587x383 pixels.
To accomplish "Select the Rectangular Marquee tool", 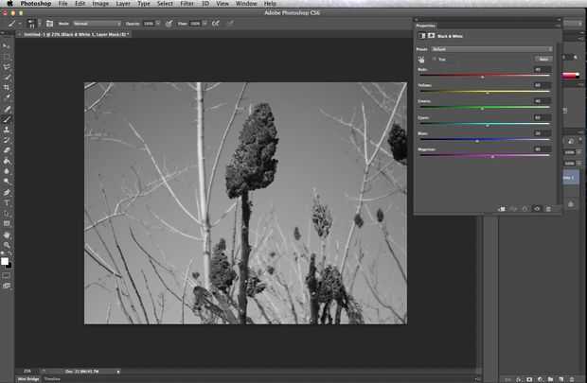I will point(7,57).
